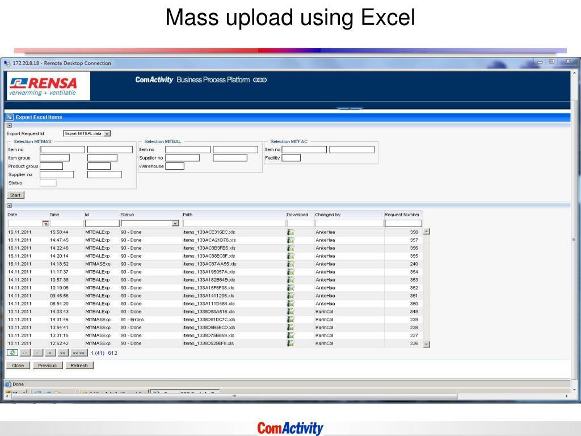Click the Request Number column header

(x=402, y=215)
